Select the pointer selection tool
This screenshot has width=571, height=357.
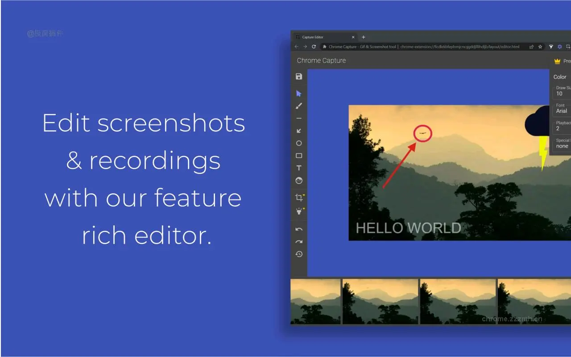tap(299, 94)
